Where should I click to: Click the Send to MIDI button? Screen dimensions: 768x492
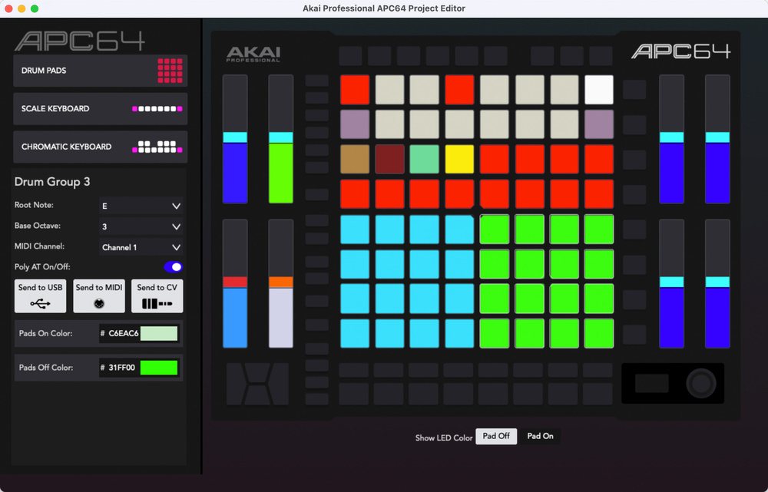(98, 296)
